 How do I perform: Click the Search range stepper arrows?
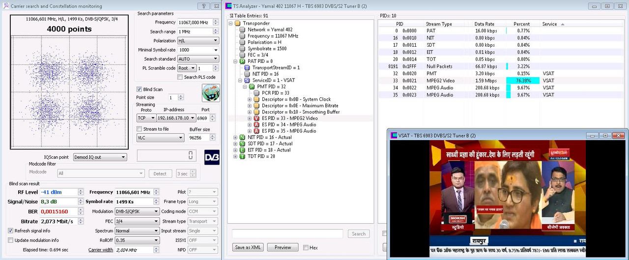coord(216,31)
